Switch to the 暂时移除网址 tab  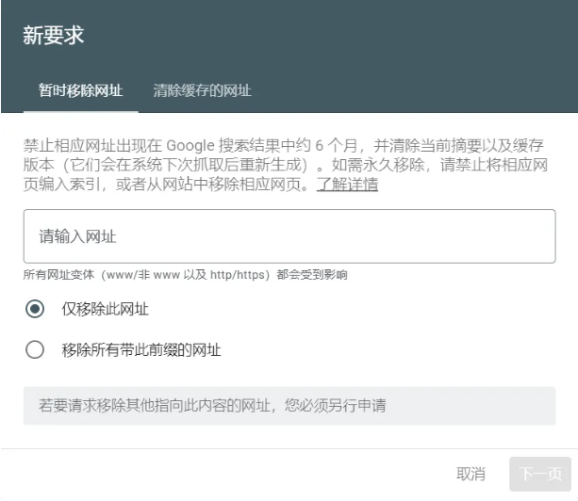tap(80, 91)
